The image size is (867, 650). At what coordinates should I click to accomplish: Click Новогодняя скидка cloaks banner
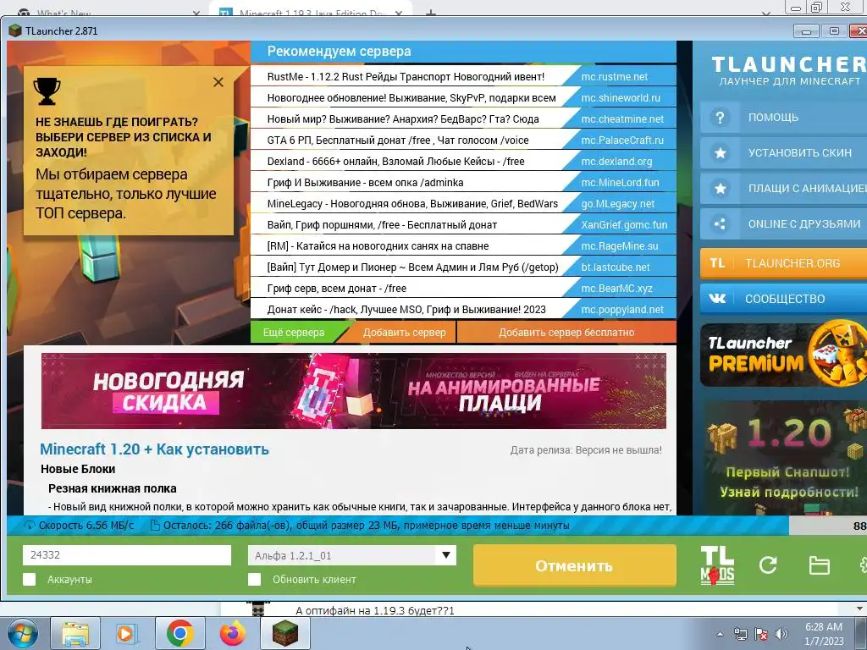pos(353,391)
